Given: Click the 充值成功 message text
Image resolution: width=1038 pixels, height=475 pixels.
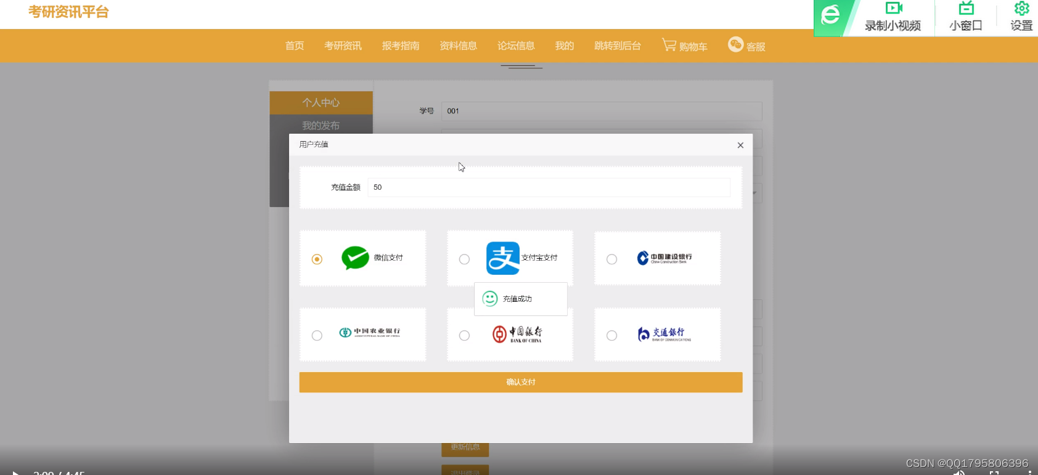Looking at the screenshot, I should point(517,299).
